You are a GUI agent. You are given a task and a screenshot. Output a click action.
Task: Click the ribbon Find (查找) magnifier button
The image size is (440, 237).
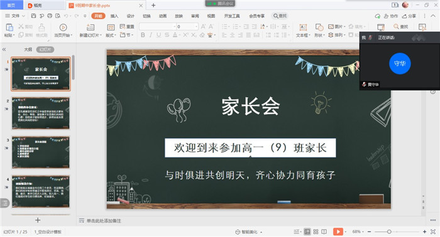click(x=401, y=26)
